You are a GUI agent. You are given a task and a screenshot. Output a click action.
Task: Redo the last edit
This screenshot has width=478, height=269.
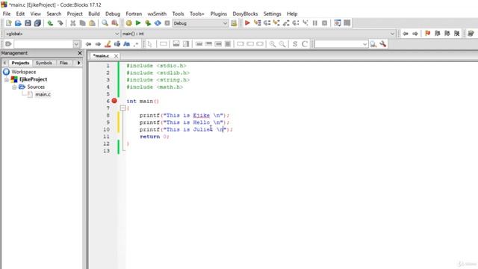pyautogui.click(x=60, y=23)
